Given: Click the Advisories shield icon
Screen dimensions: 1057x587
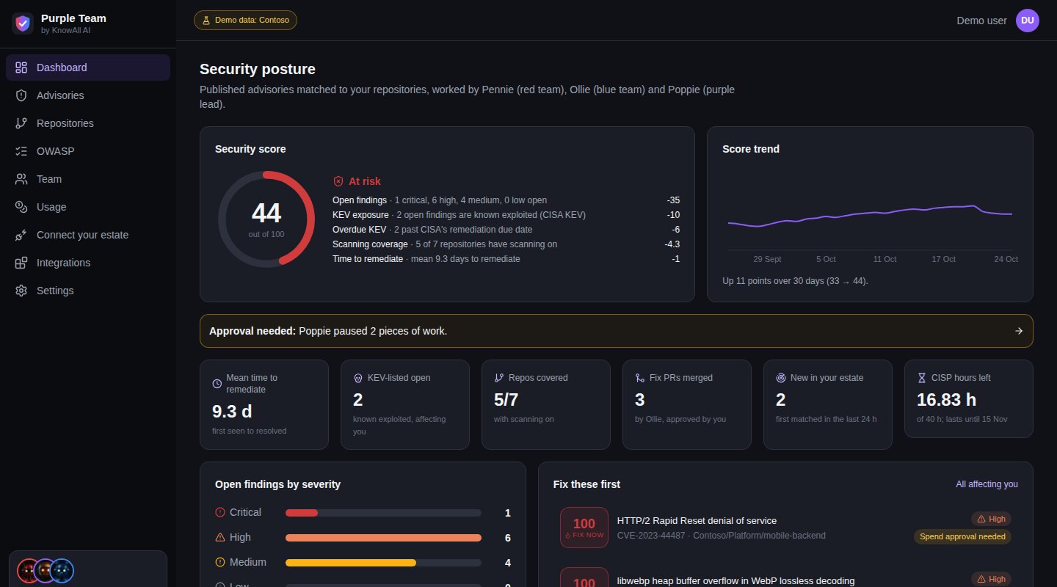Looking at the screenshot, I should click(x=21, y=95).
